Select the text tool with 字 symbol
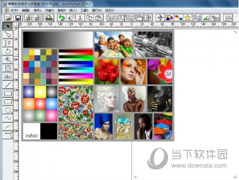 [x=8, y=43]
